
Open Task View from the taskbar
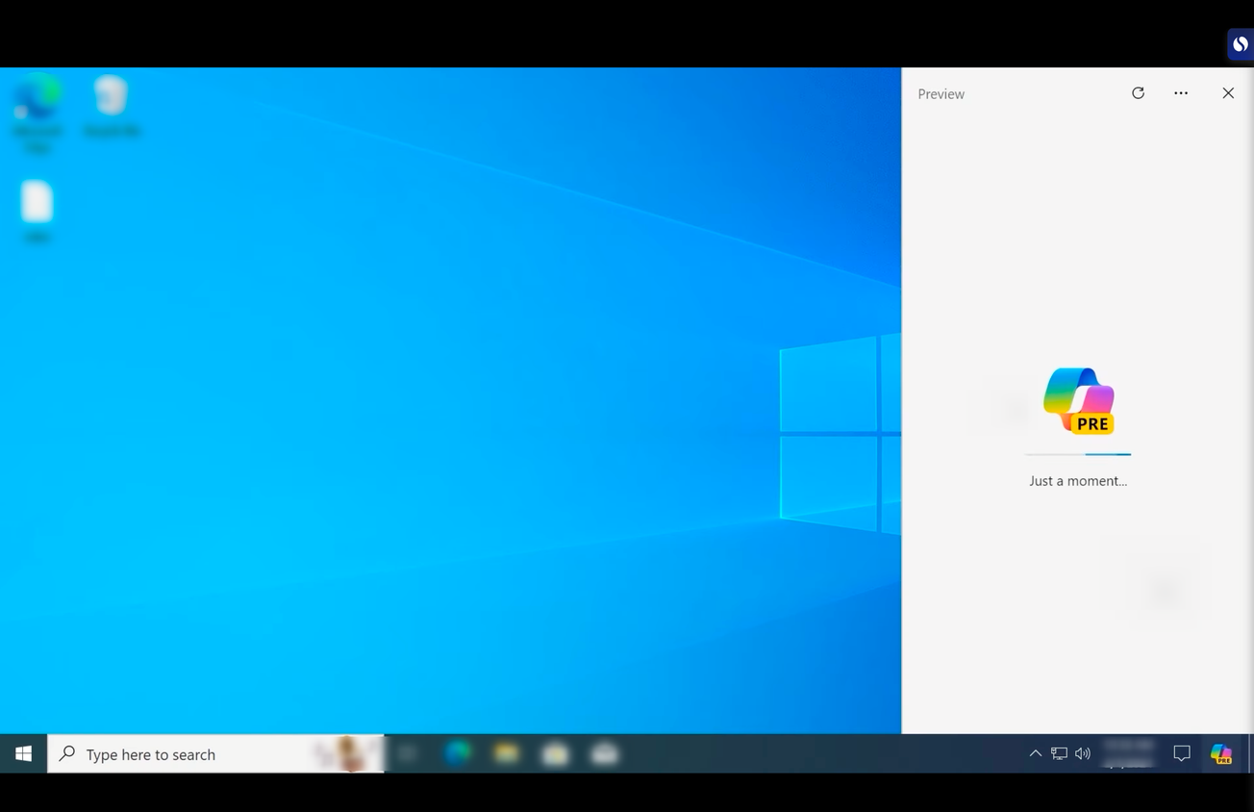408,754
